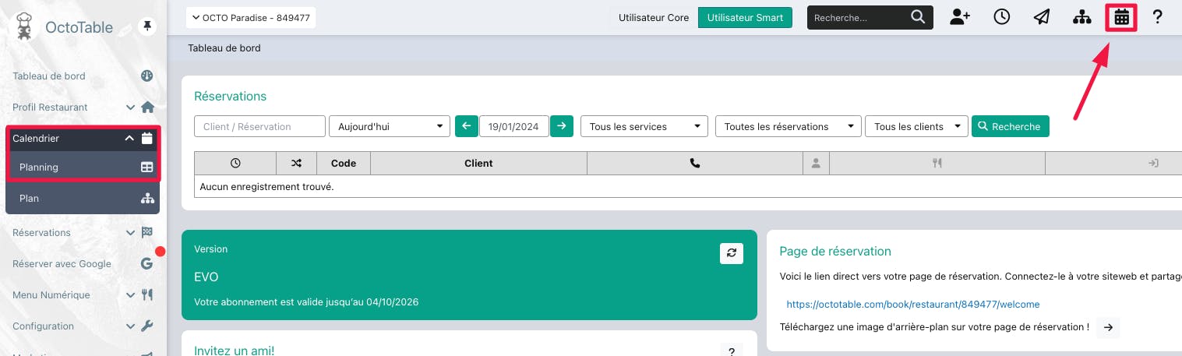
Task: Click the 19/01/2024 date field
Action: pos(514,126)
